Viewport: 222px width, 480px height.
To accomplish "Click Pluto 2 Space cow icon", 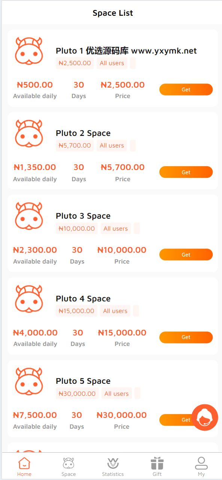I will 29,133.
